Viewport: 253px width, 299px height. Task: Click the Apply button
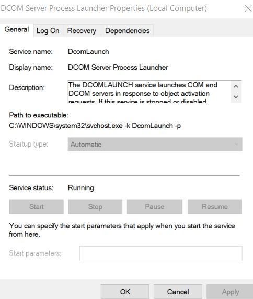click(231, 292)
